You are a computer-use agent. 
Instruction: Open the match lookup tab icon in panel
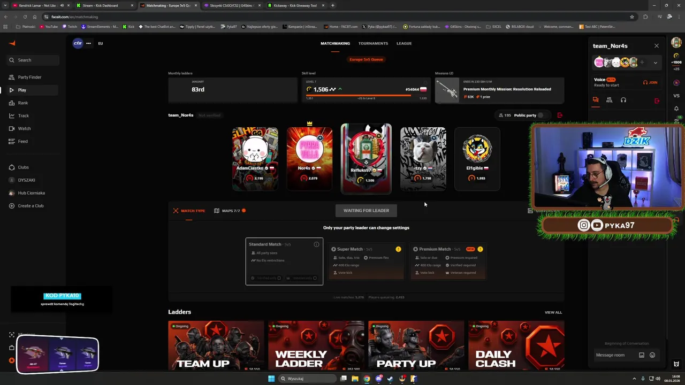click(609, 100)
